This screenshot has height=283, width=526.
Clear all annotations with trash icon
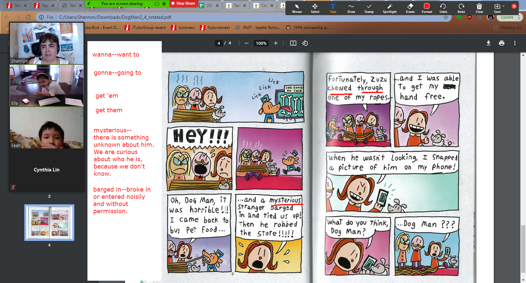pos(479,8)
